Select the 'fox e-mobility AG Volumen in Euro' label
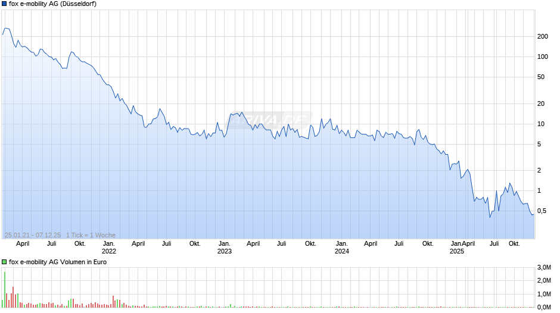 pos(58,262)
